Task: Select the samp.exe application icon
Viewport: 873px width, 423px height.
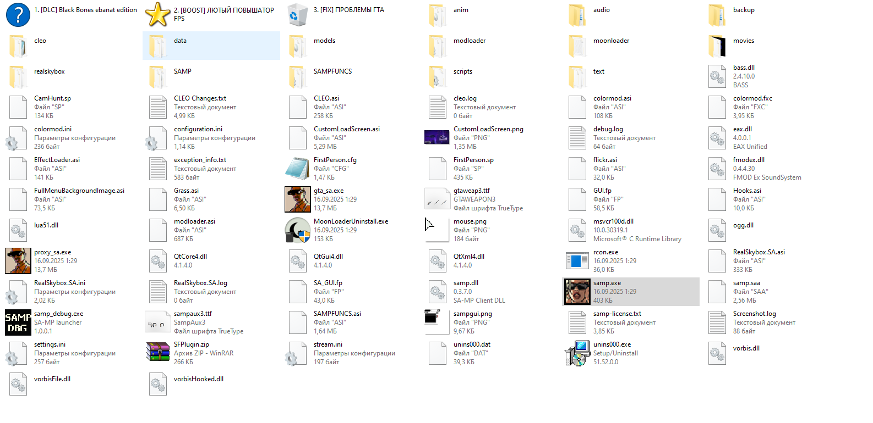Action: 577,292
